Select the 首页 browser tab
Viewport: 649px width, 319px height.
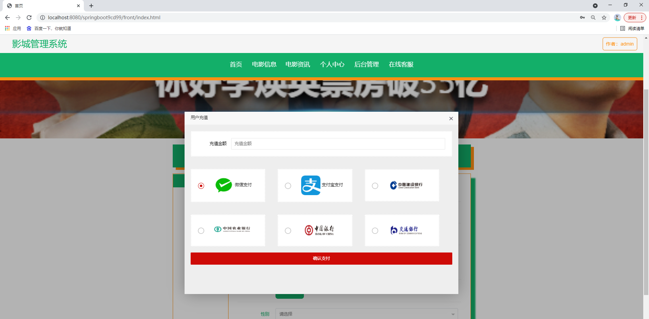[43, 6]
